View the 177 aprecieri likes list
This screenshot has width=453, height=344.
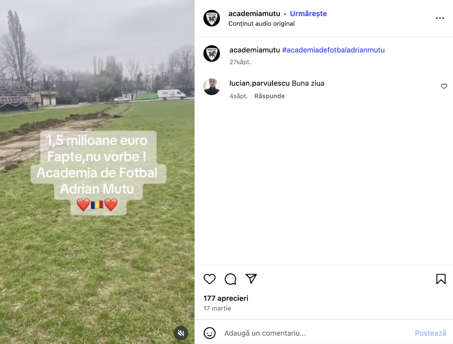coord(226,298)
